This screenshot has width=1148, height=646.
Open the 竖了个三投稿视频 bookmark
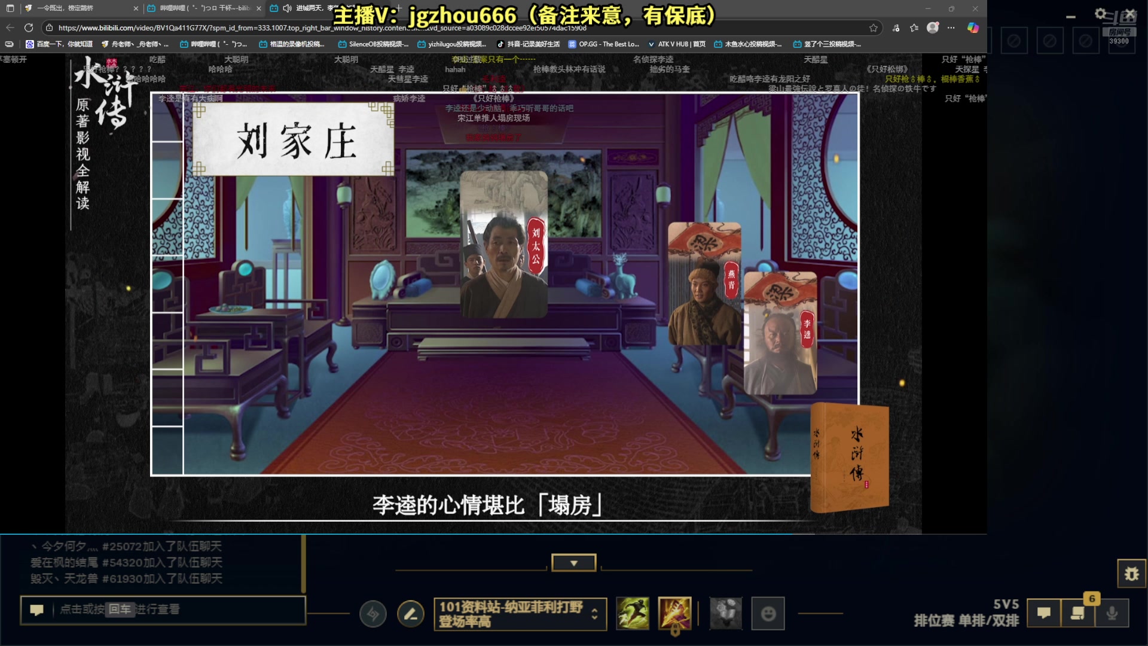(828, 44)
